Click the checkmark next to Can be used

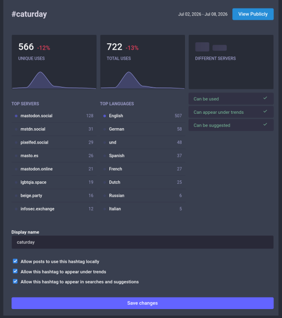click(x=265, y=98)
